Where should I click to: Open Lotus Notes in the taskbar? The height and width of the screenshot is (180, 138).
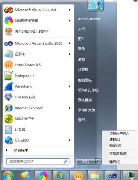tap(79, 175)
